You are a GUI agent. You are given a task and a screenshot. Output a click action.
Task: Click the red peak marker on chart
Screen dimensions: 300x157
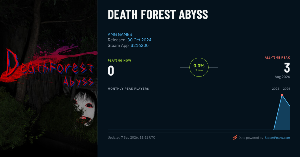click(282, 95)
